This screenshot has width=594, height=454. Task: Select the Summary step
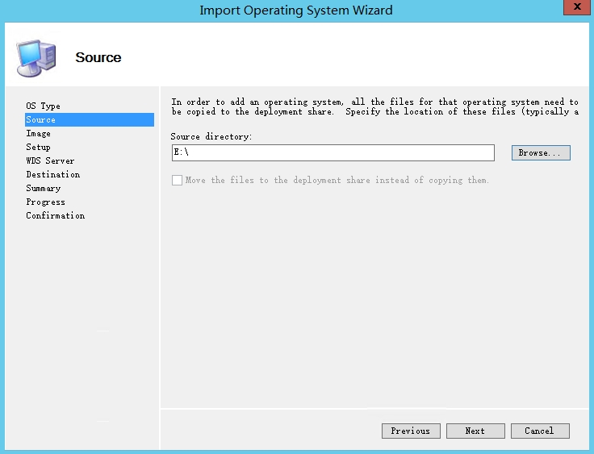pyautogui.click(x=44, y=188)
